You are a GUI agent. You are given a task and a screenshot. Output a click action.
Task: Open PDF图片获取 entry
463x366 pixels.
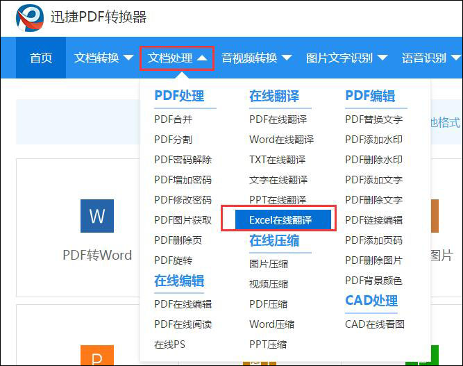pos(183,219)
